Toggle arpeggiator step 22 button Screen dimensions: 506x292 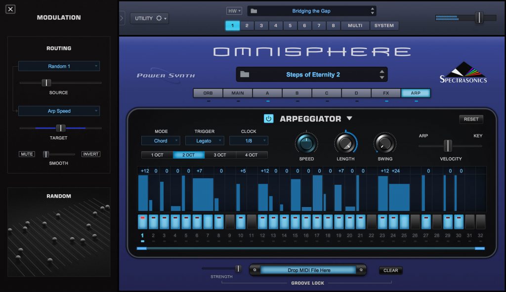(372, 222)
